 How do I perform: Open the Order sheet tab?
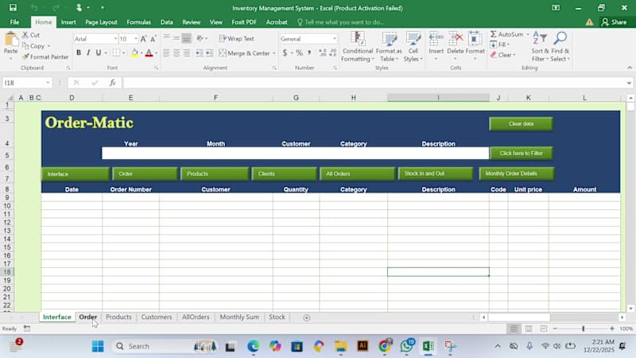88,317
